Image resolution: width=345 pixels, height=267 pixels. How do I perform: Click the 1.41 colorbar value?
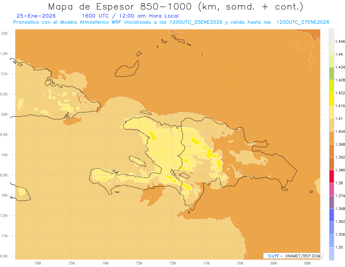click(339, 119)
